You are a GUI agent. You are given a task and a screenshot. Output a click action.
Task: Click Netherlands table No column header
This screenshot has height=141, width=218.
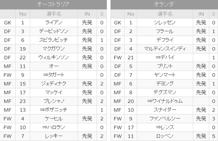point(131,14)
